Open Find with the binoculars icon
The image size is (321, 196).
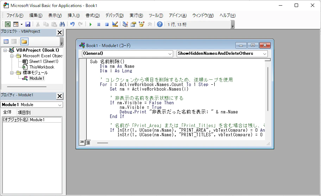point(62,24)
